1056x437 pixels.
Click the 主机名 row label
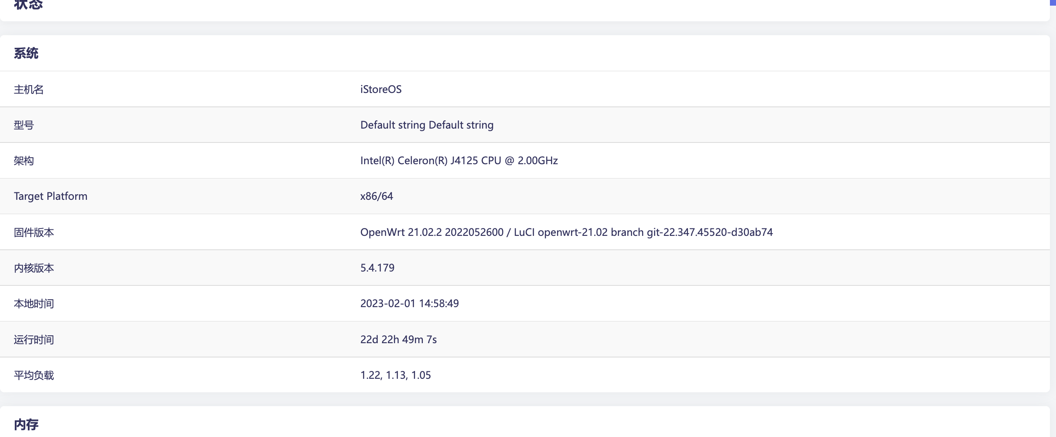pyautogui.click(x=29, y=89)
